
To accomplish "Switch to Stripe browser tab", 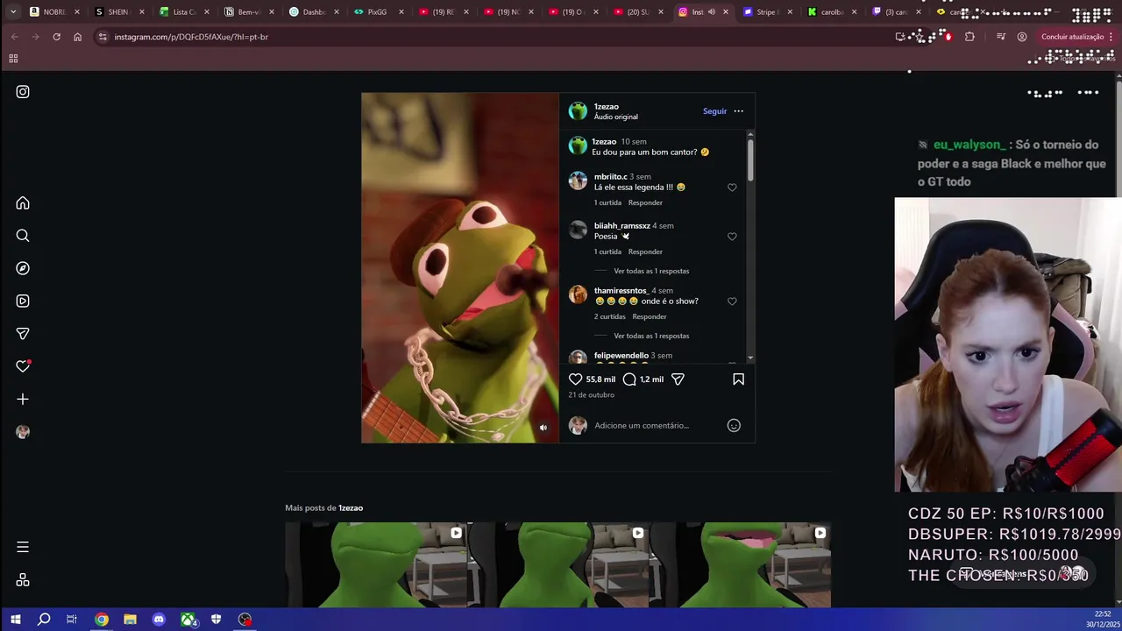I will pyautogui.click(x=767, y=12).
